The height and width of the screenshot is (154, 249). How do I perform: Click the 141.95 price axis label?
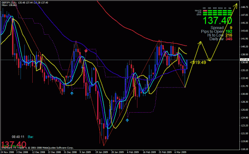(x=245, y=39)
